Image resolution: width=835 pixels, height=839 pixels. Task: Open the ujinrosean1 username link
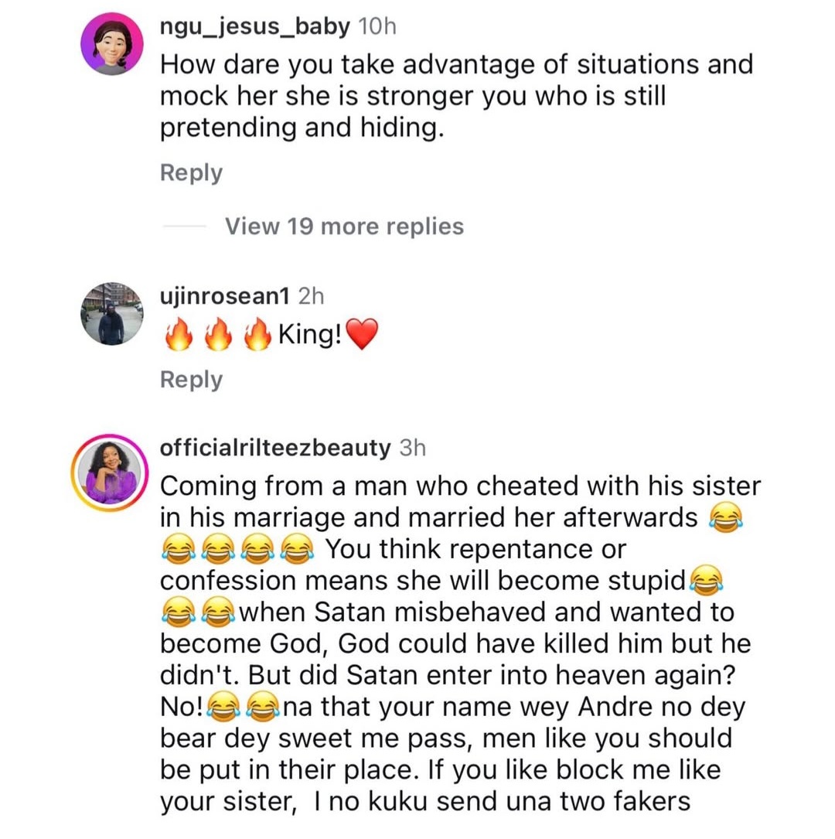(224, 296)
